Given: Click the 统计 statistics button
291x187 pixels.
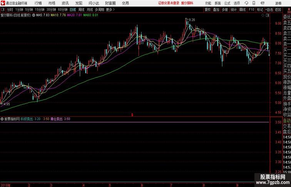Looking at the screenshot, I should click(x=234, y=10).
